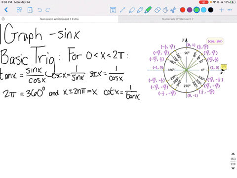The height and width of the screenshot is (178, 237).
Task: Tap the unit circle diagram image
Action: pos(186,70)
